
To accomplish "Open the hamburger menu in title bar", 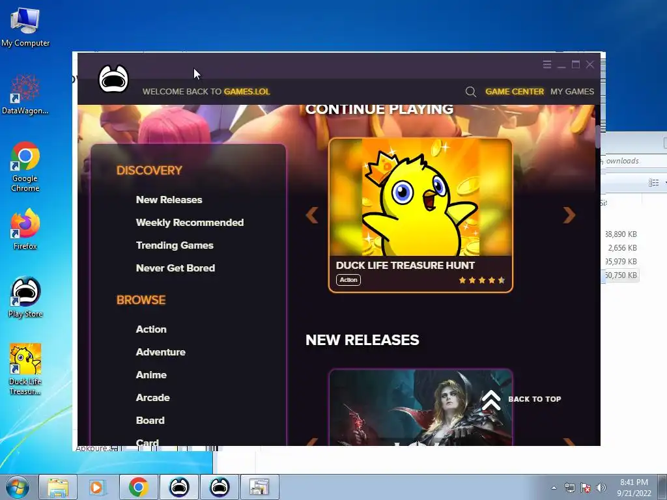I will coord(547,64).
